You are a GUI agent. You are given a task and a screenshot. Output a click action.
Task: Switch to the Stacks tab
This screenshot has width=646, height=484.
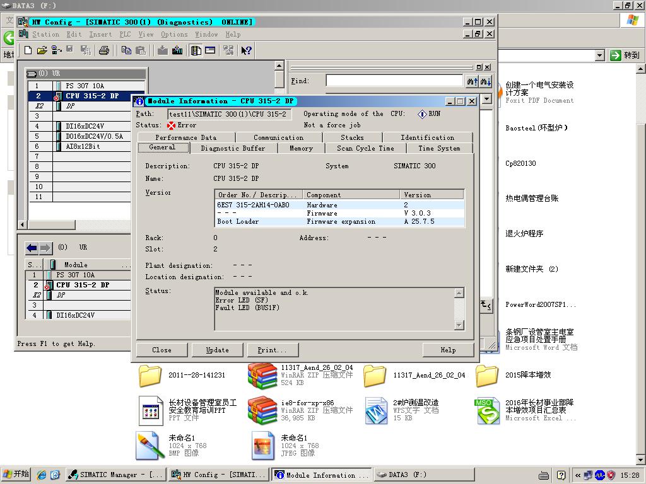click(352, 137)
